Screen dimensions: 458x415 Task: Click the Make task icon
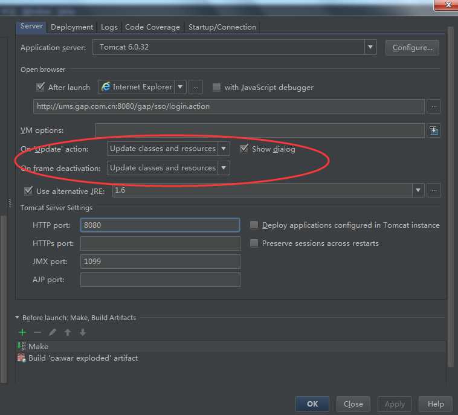[22, 346]
